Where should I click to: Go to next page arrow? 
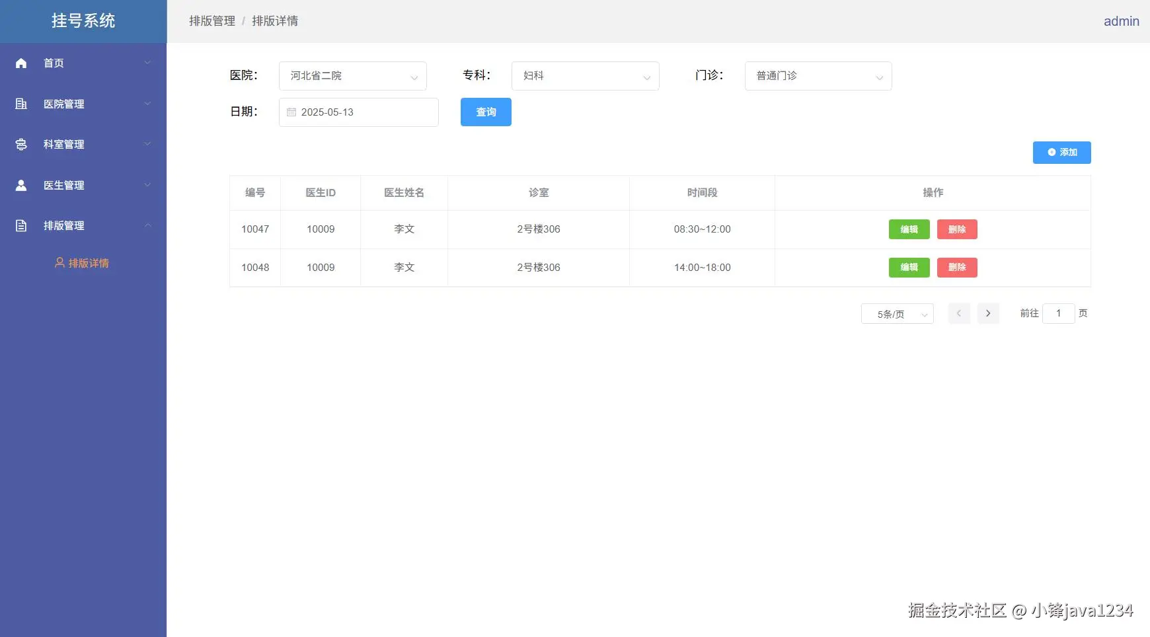pos(988,313)
